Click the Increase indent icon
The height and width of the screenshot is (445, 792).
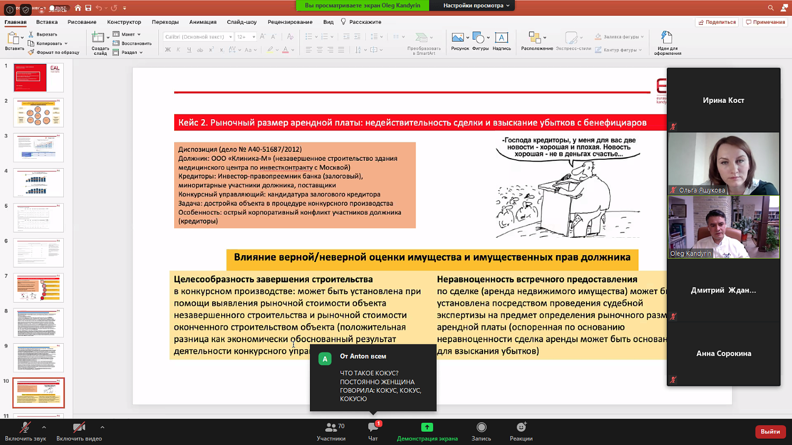click(x=357, y=36)
